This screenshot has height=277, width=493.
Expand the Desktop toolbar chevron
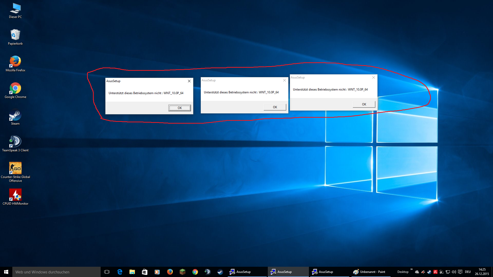411,269
